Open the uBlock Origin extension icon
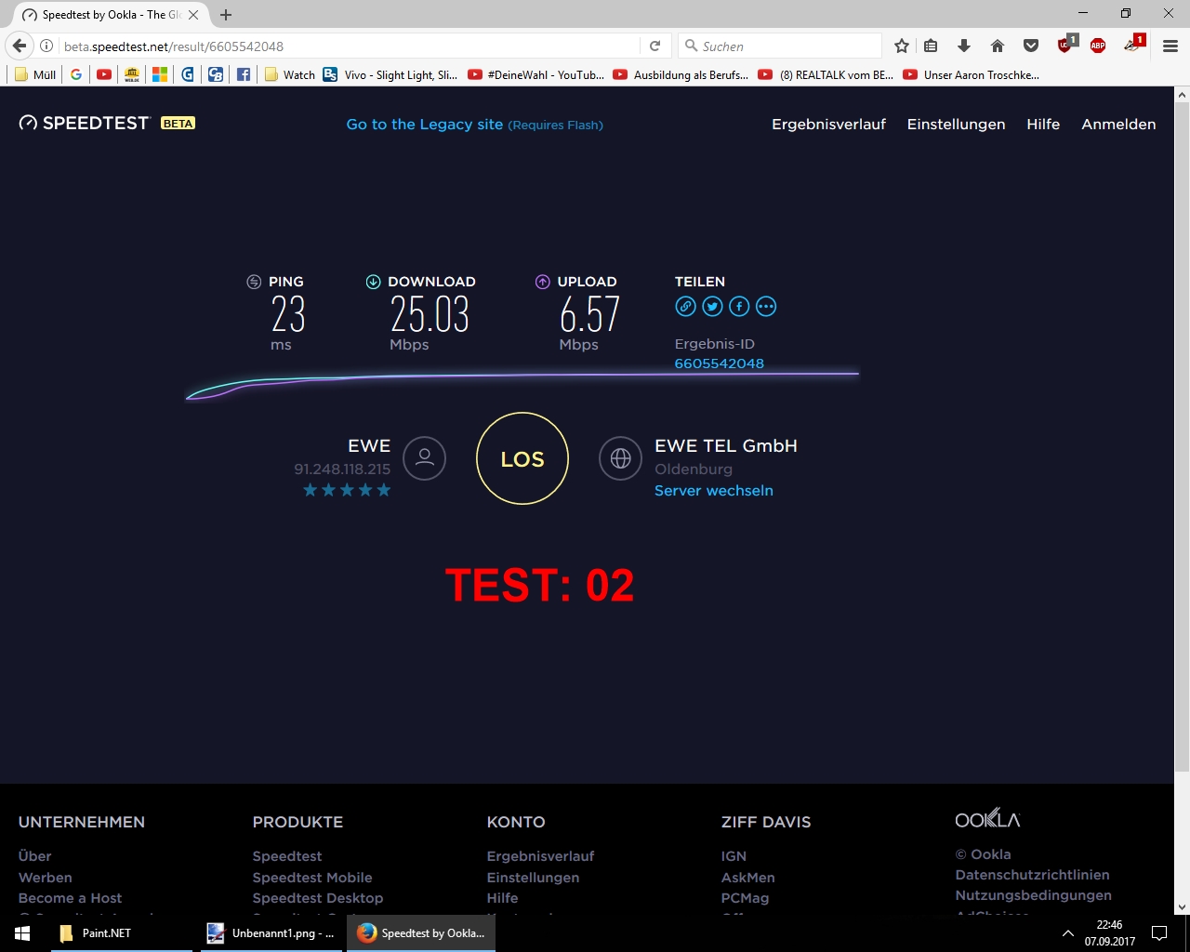 coord(1066,45)
